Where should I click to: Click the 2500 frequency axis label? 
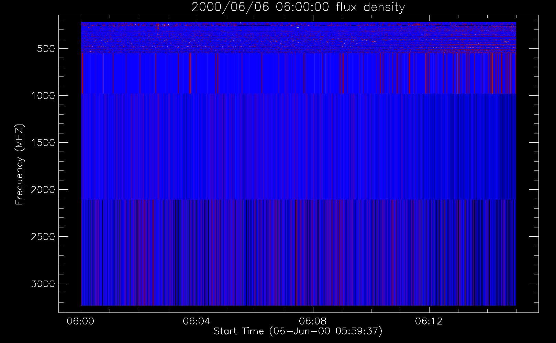tap(43, 237)
